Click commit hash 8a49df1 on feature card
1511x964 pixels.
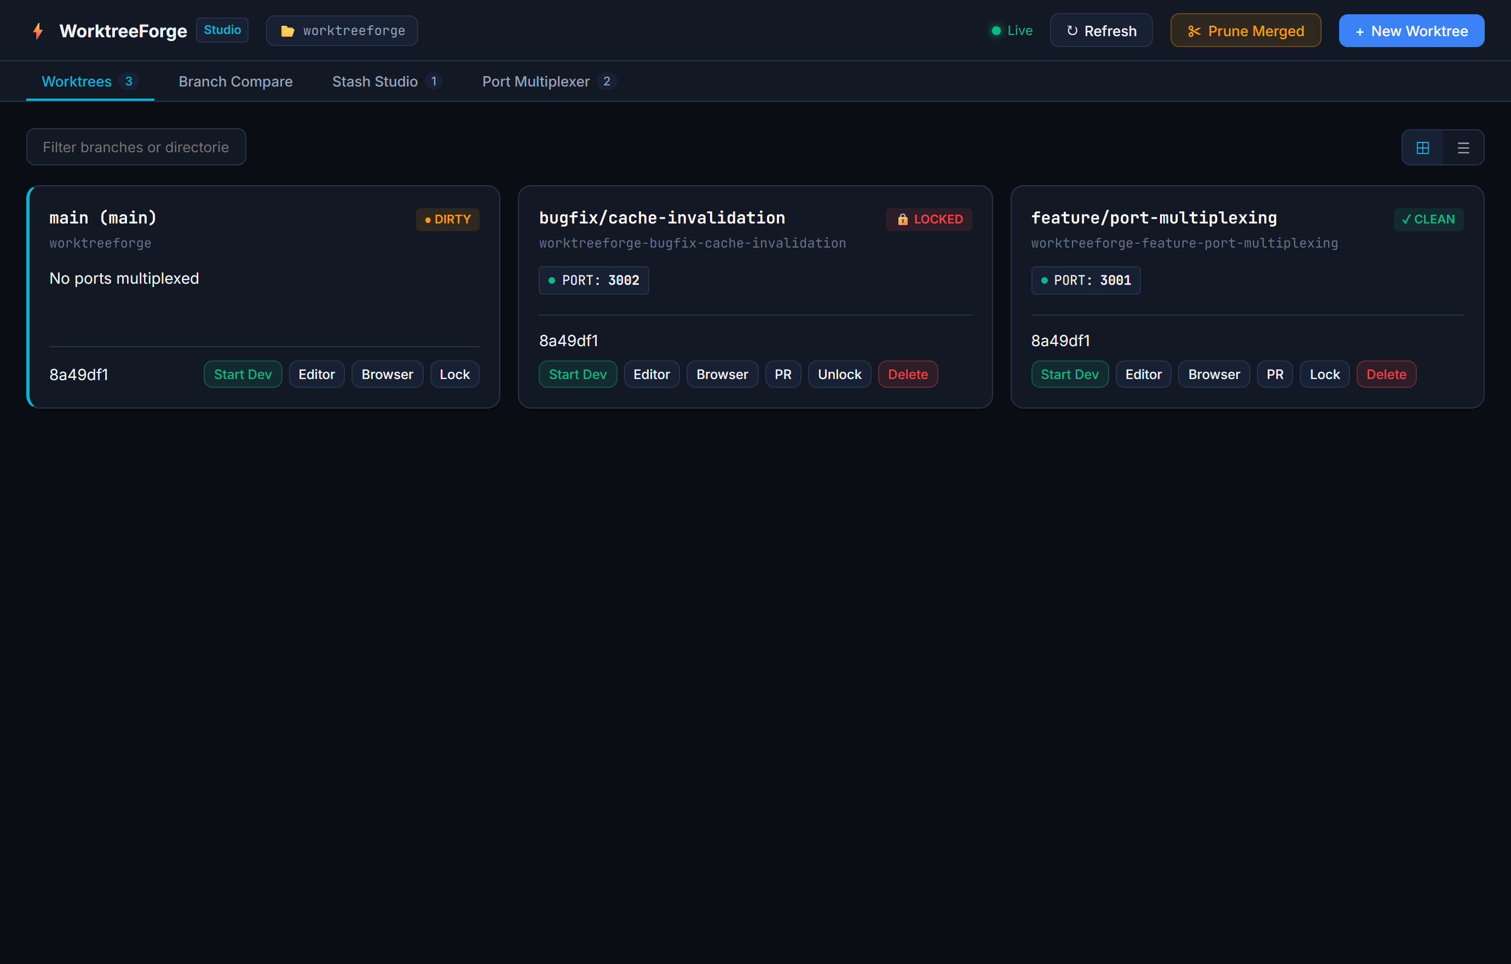coord(1060,341)
